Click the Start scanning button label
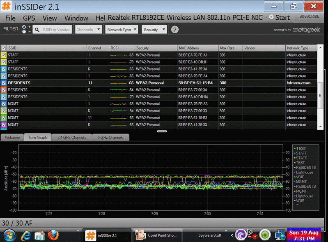This screenshot has width=328, height=242. (x=282, y=18)
